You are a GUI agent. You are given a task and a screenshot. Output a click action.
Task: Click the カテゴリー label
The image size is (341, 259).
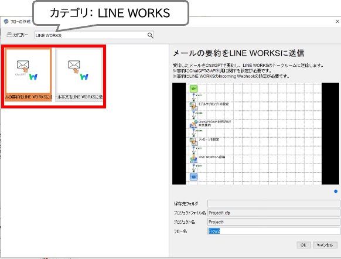pyautogui.click(x=21, y=35)
